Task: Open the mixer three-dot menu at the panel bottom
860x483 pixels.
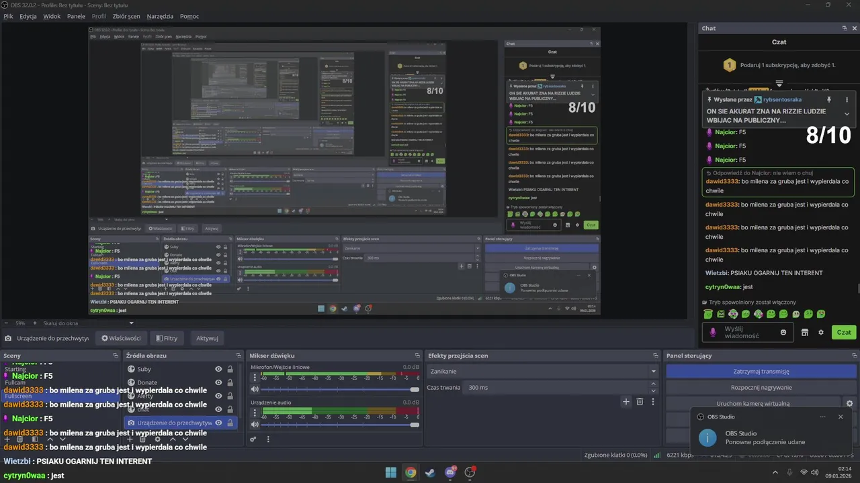Action: tap(268, 439)
